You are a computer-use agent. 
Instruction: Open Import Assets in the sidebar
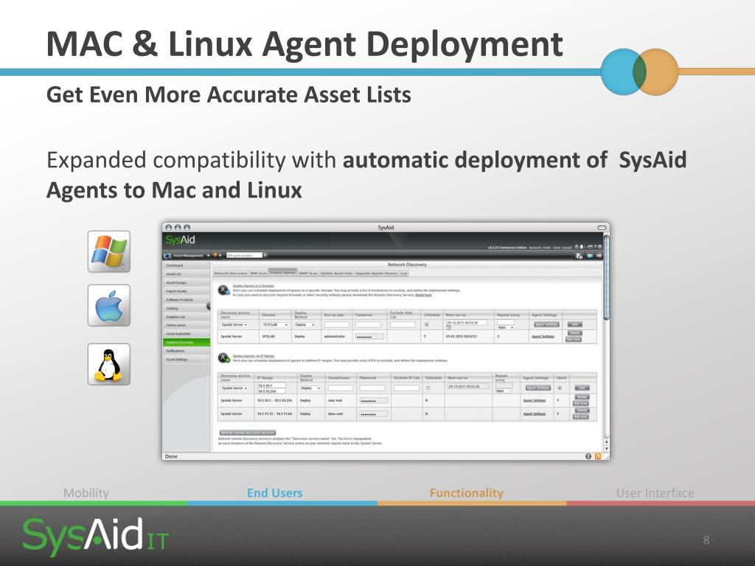[187, 292]
